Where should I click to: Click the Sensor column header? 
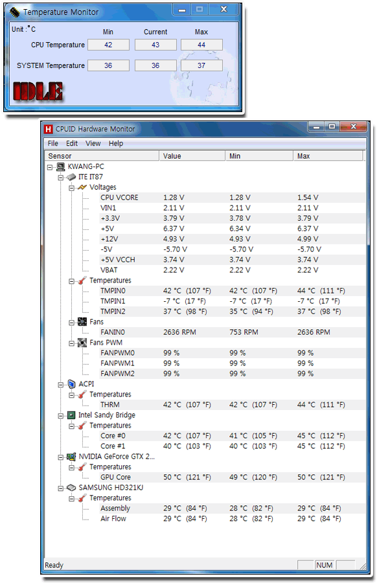(102, 155)
